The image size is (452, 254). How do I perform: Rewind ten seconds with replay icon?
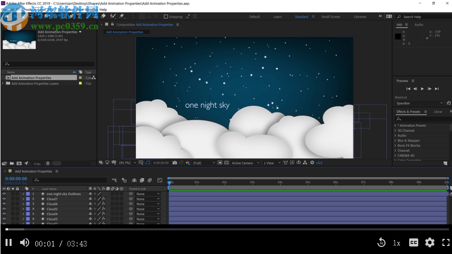pos(381,242)
